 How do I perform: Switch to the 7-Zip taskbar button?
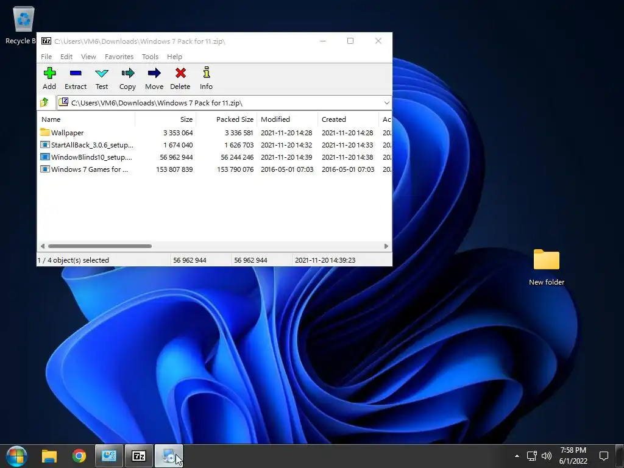click(x=138, y=456)
